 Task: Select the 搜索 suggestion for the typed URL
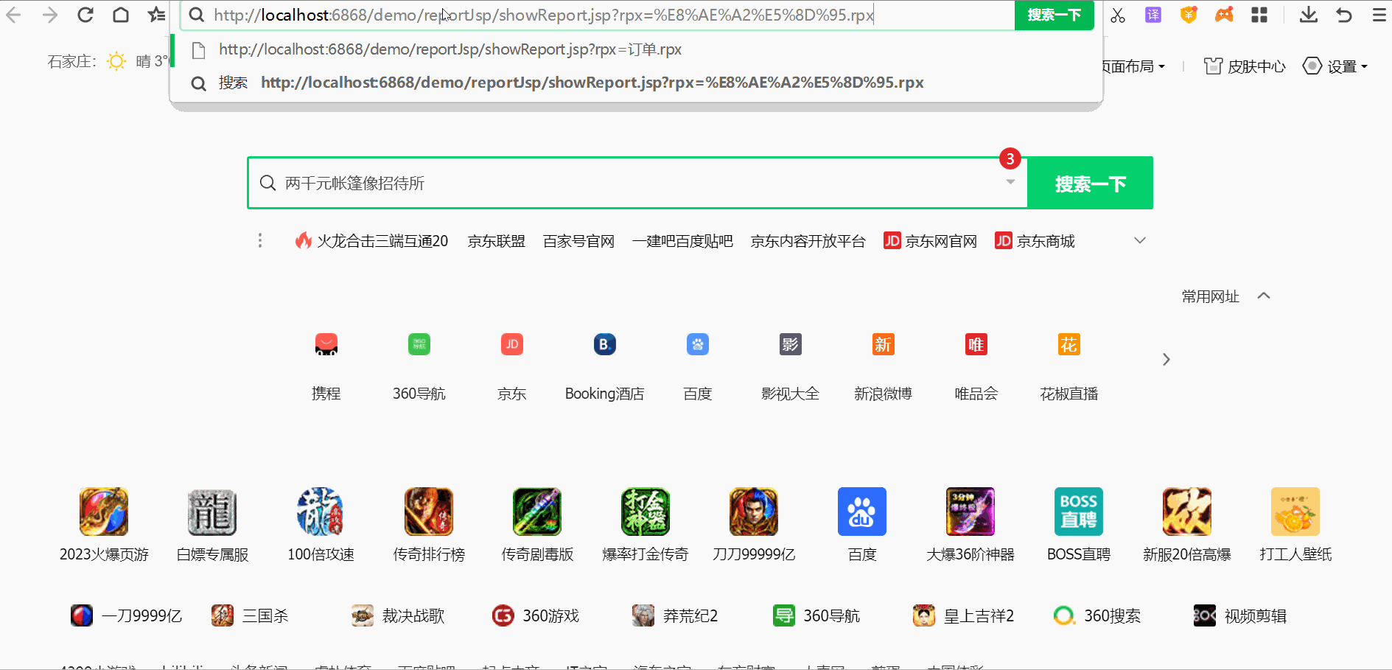pyautogui.click(x=636, y=83)
